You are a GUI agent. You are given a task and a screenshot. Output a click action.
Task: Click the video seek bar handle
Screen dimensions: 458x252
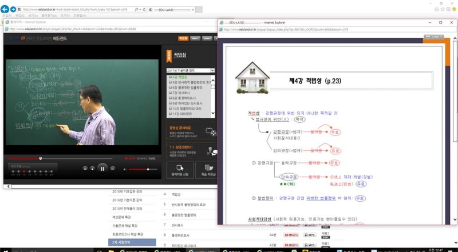click(x=41, y=159)
